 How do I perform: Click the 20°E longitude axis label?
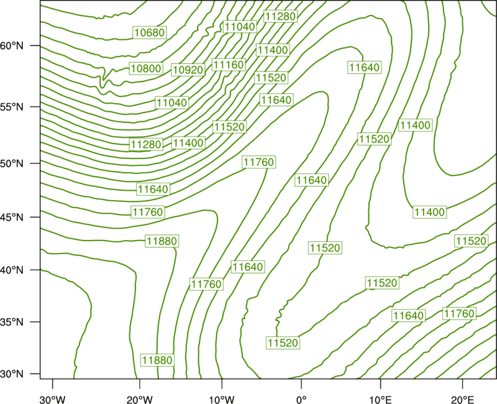pos(462,400)
